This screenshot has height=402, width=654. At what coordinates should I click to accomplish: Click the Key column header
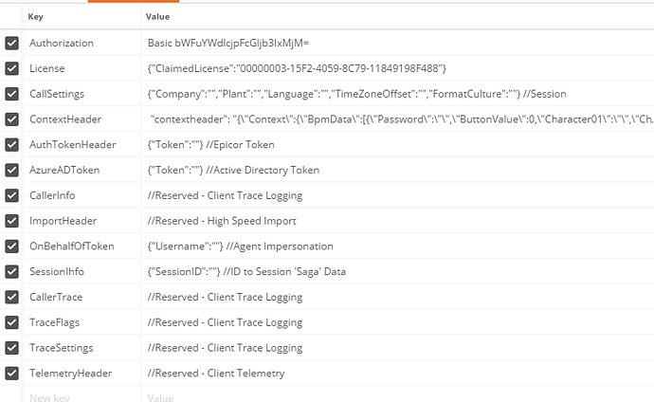(x=35, y=17)
